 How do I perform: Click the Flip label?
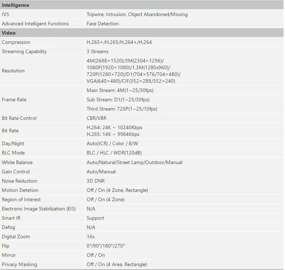coord(5,246)
